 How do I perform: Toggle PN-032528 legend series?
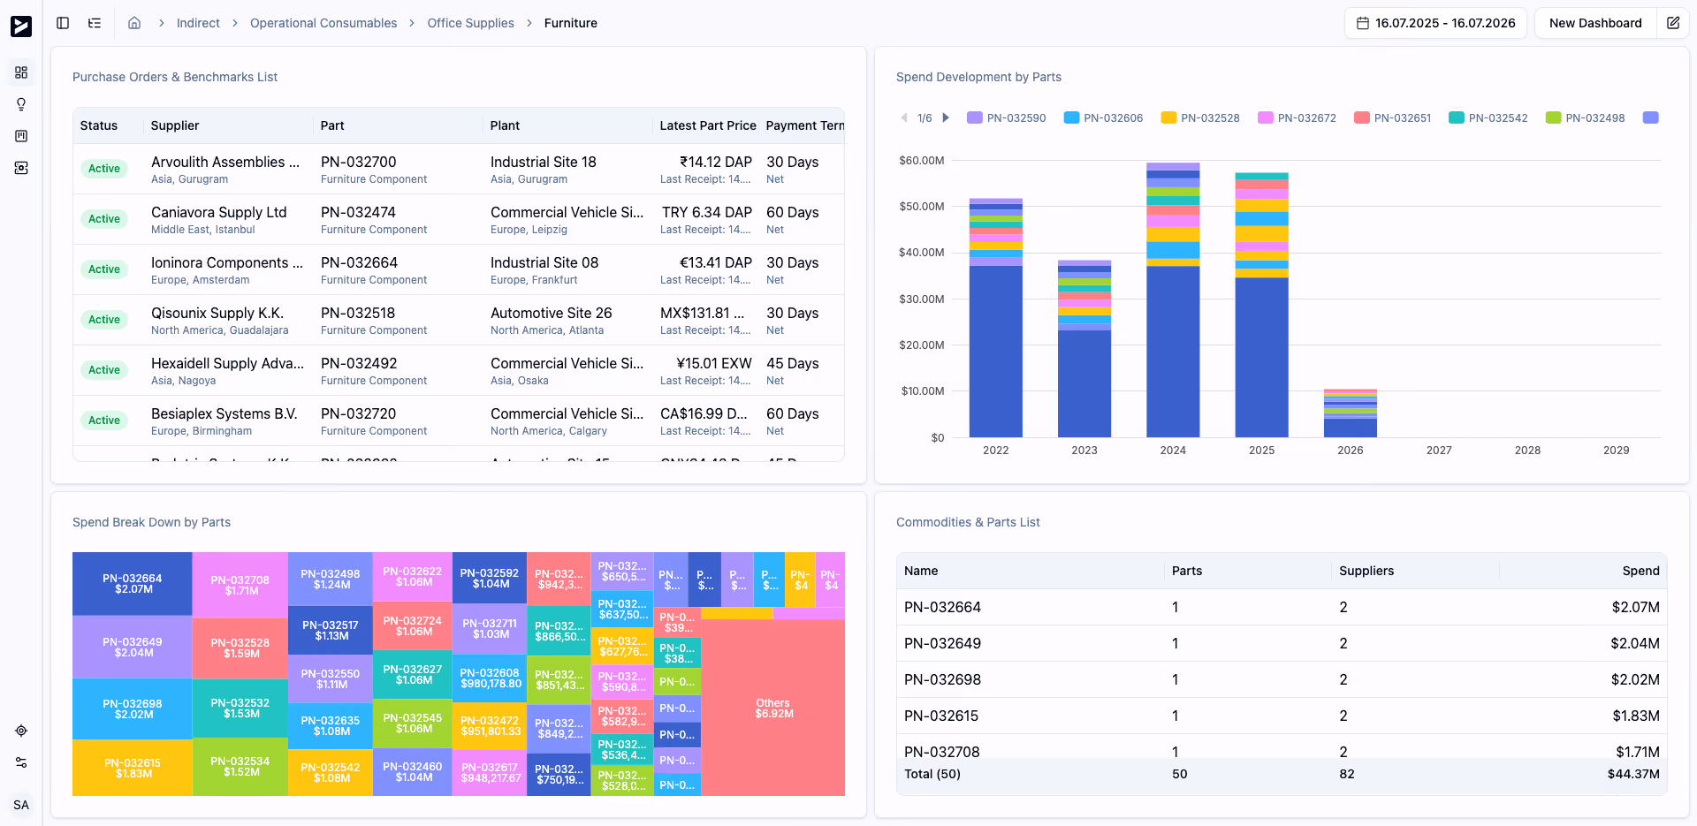1200,117
